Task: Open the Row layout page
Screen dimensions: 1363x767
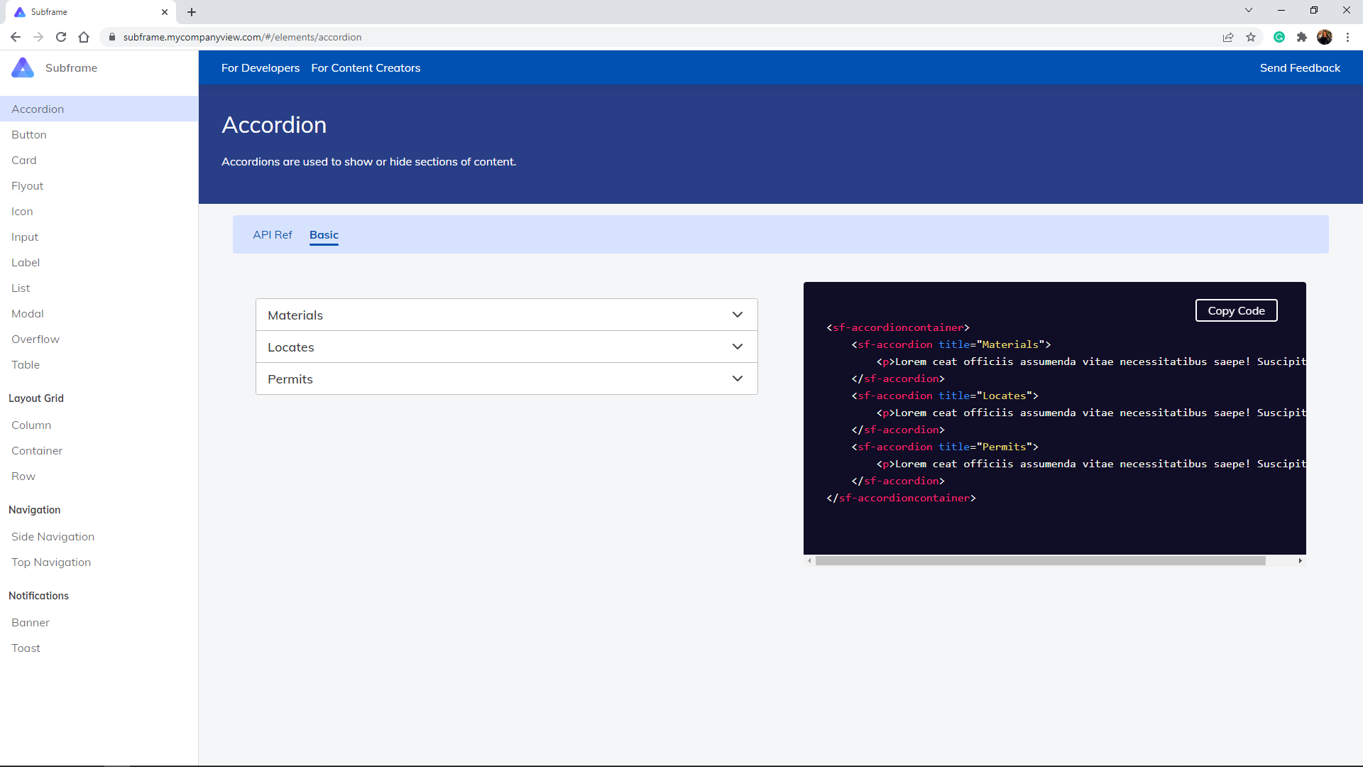Action: tap(23, 477)
